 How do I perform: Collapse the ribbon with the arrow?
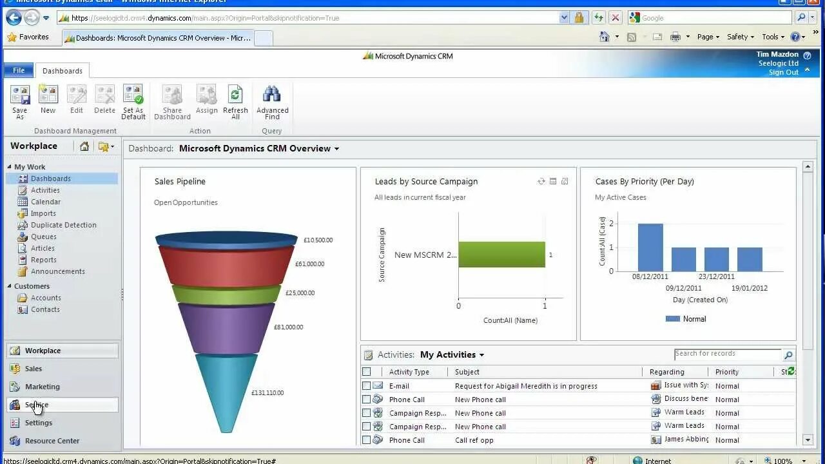click(808, 70)
